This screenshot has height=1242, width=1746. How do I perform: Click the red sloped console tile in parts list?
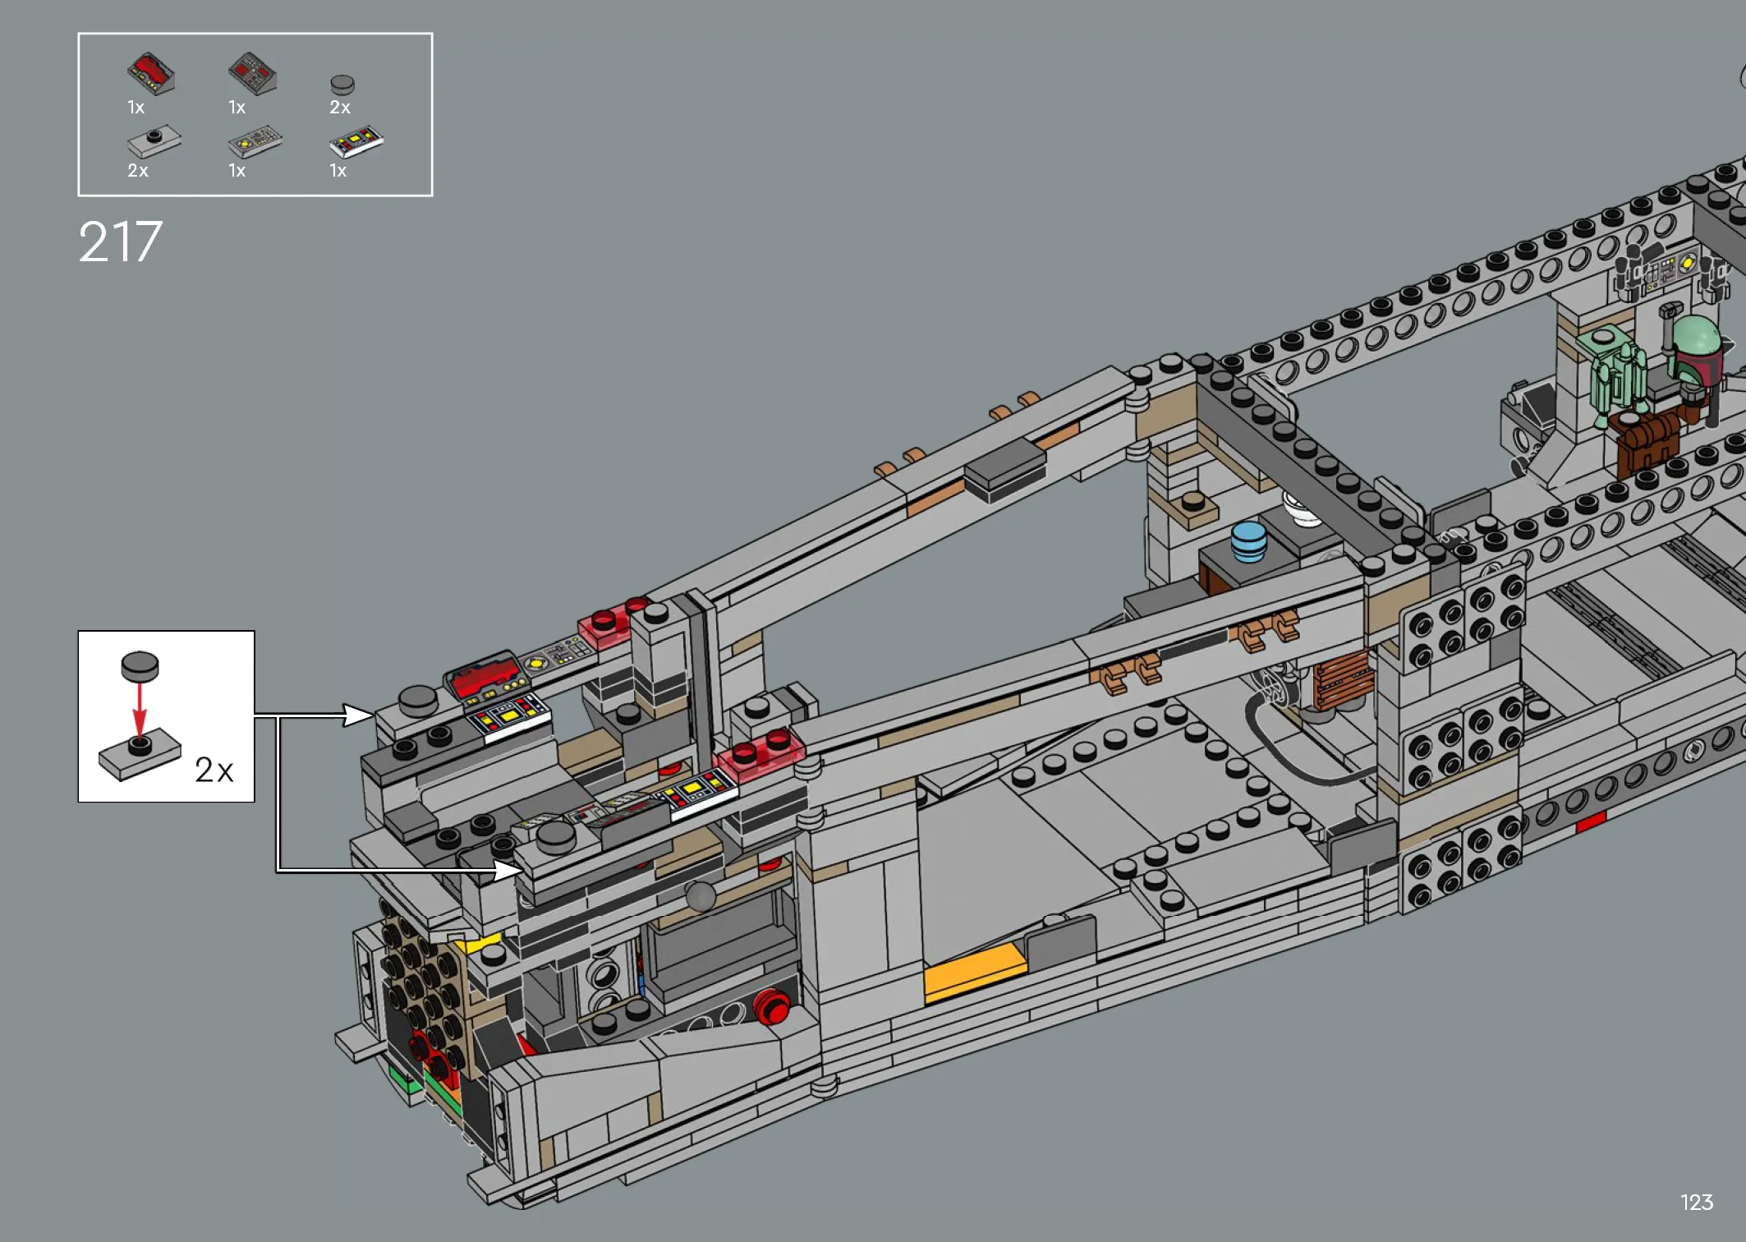pyautogui.click(x=150, y=74)
